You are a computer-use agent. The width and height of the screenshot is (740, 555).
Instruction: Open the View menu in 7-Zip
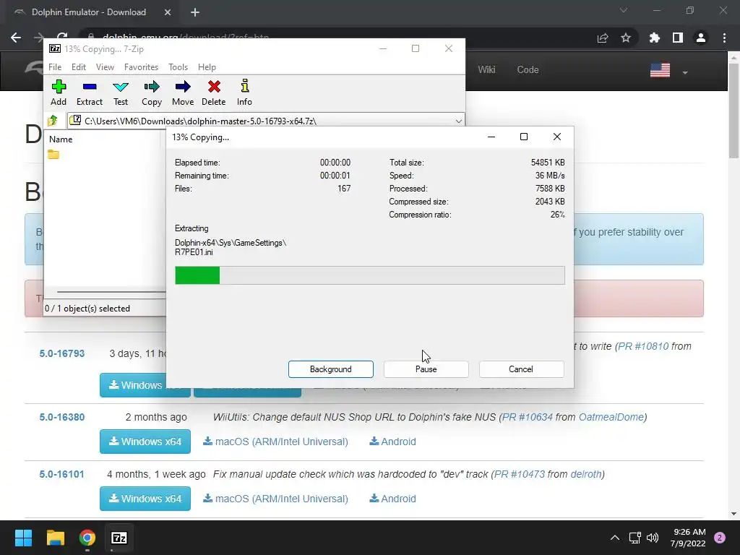pyautogui.click(x=105, y=67)
